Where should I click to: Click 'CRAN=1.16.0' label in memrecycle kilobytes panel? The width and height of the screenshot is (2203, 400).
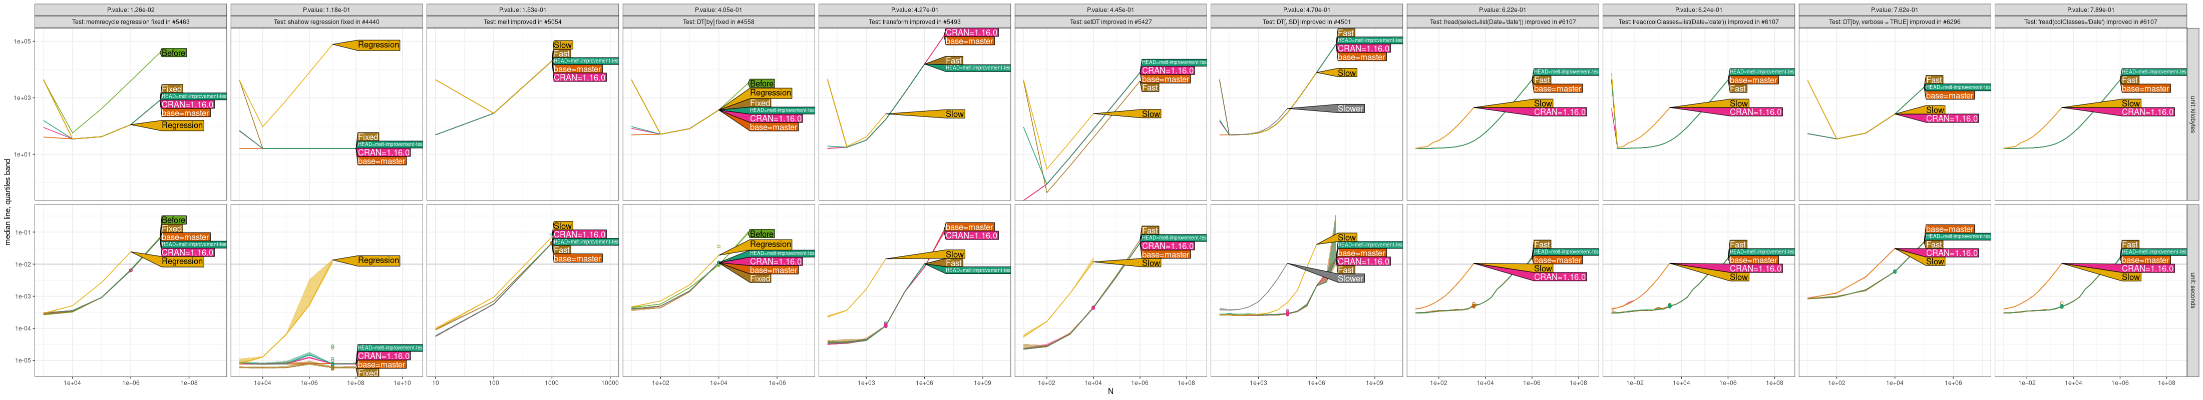click(x=187, y=104)
